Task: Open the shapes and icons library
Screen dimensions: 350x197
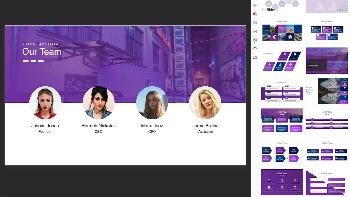Action: 255,40
